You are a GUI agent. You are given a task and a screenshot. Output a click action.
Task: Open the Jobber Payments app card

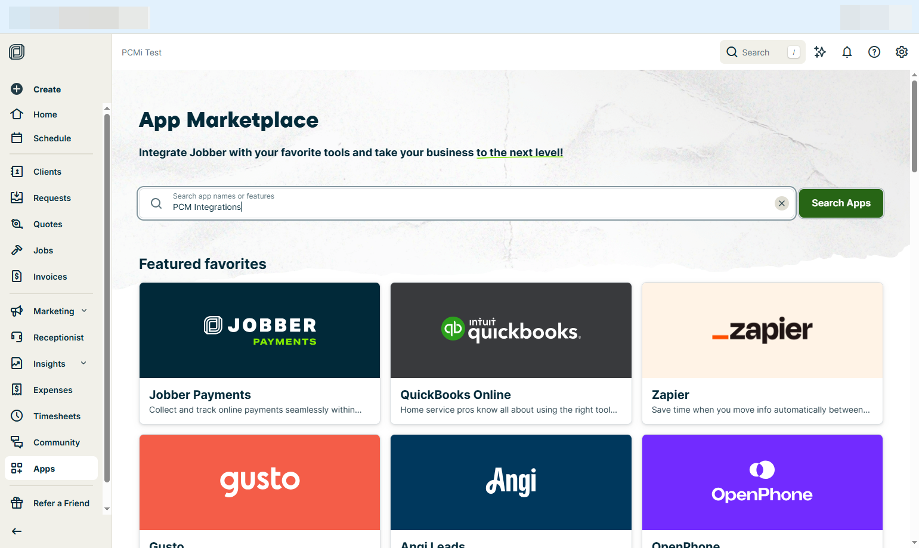(x=259, y=353)
